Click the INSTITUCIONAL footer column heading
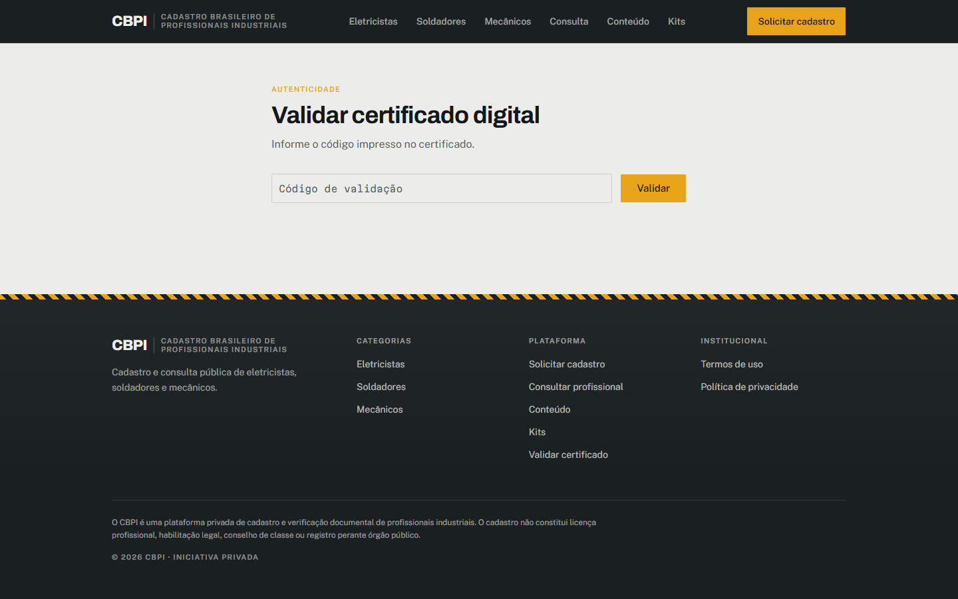This screenshot has height=599, width=958. tap(734, 341)
